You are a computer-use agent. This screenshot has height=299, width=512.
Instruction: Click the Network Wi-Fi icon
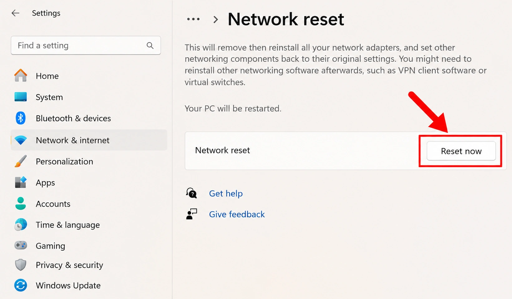pos(21,140)
